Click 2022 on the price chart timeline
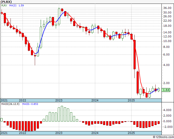 point(23,100)
